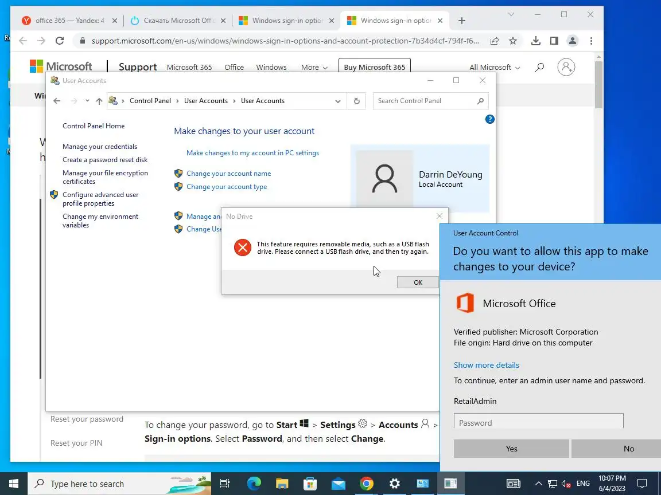Click search magnifier on Microsoft support page
Image resolution: width=661 pixels, height=495 pixels.
coord(539,67)
